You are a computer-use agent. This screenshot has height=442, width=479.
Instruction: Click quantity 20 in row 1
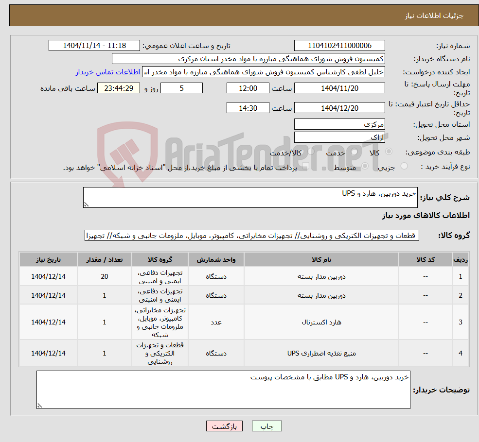click(104, 276)
